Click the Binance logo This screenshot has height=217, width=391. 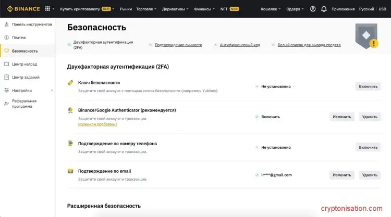(x=23, y=9)
